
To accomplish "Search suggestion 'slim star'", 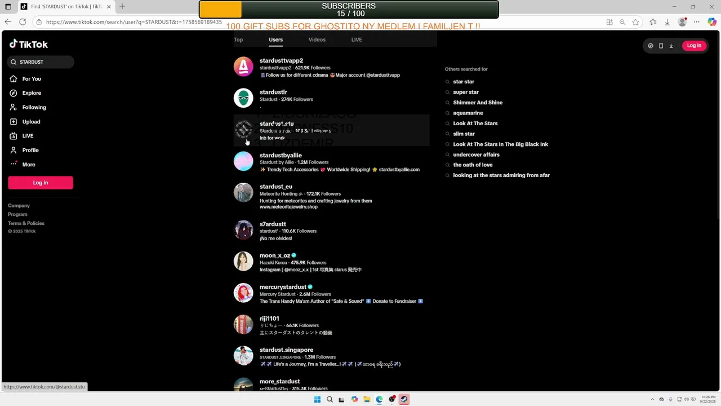I will coord(464,134).
